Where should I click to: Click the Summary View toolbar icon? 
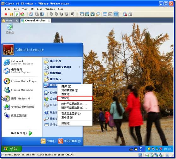[105, 14]
